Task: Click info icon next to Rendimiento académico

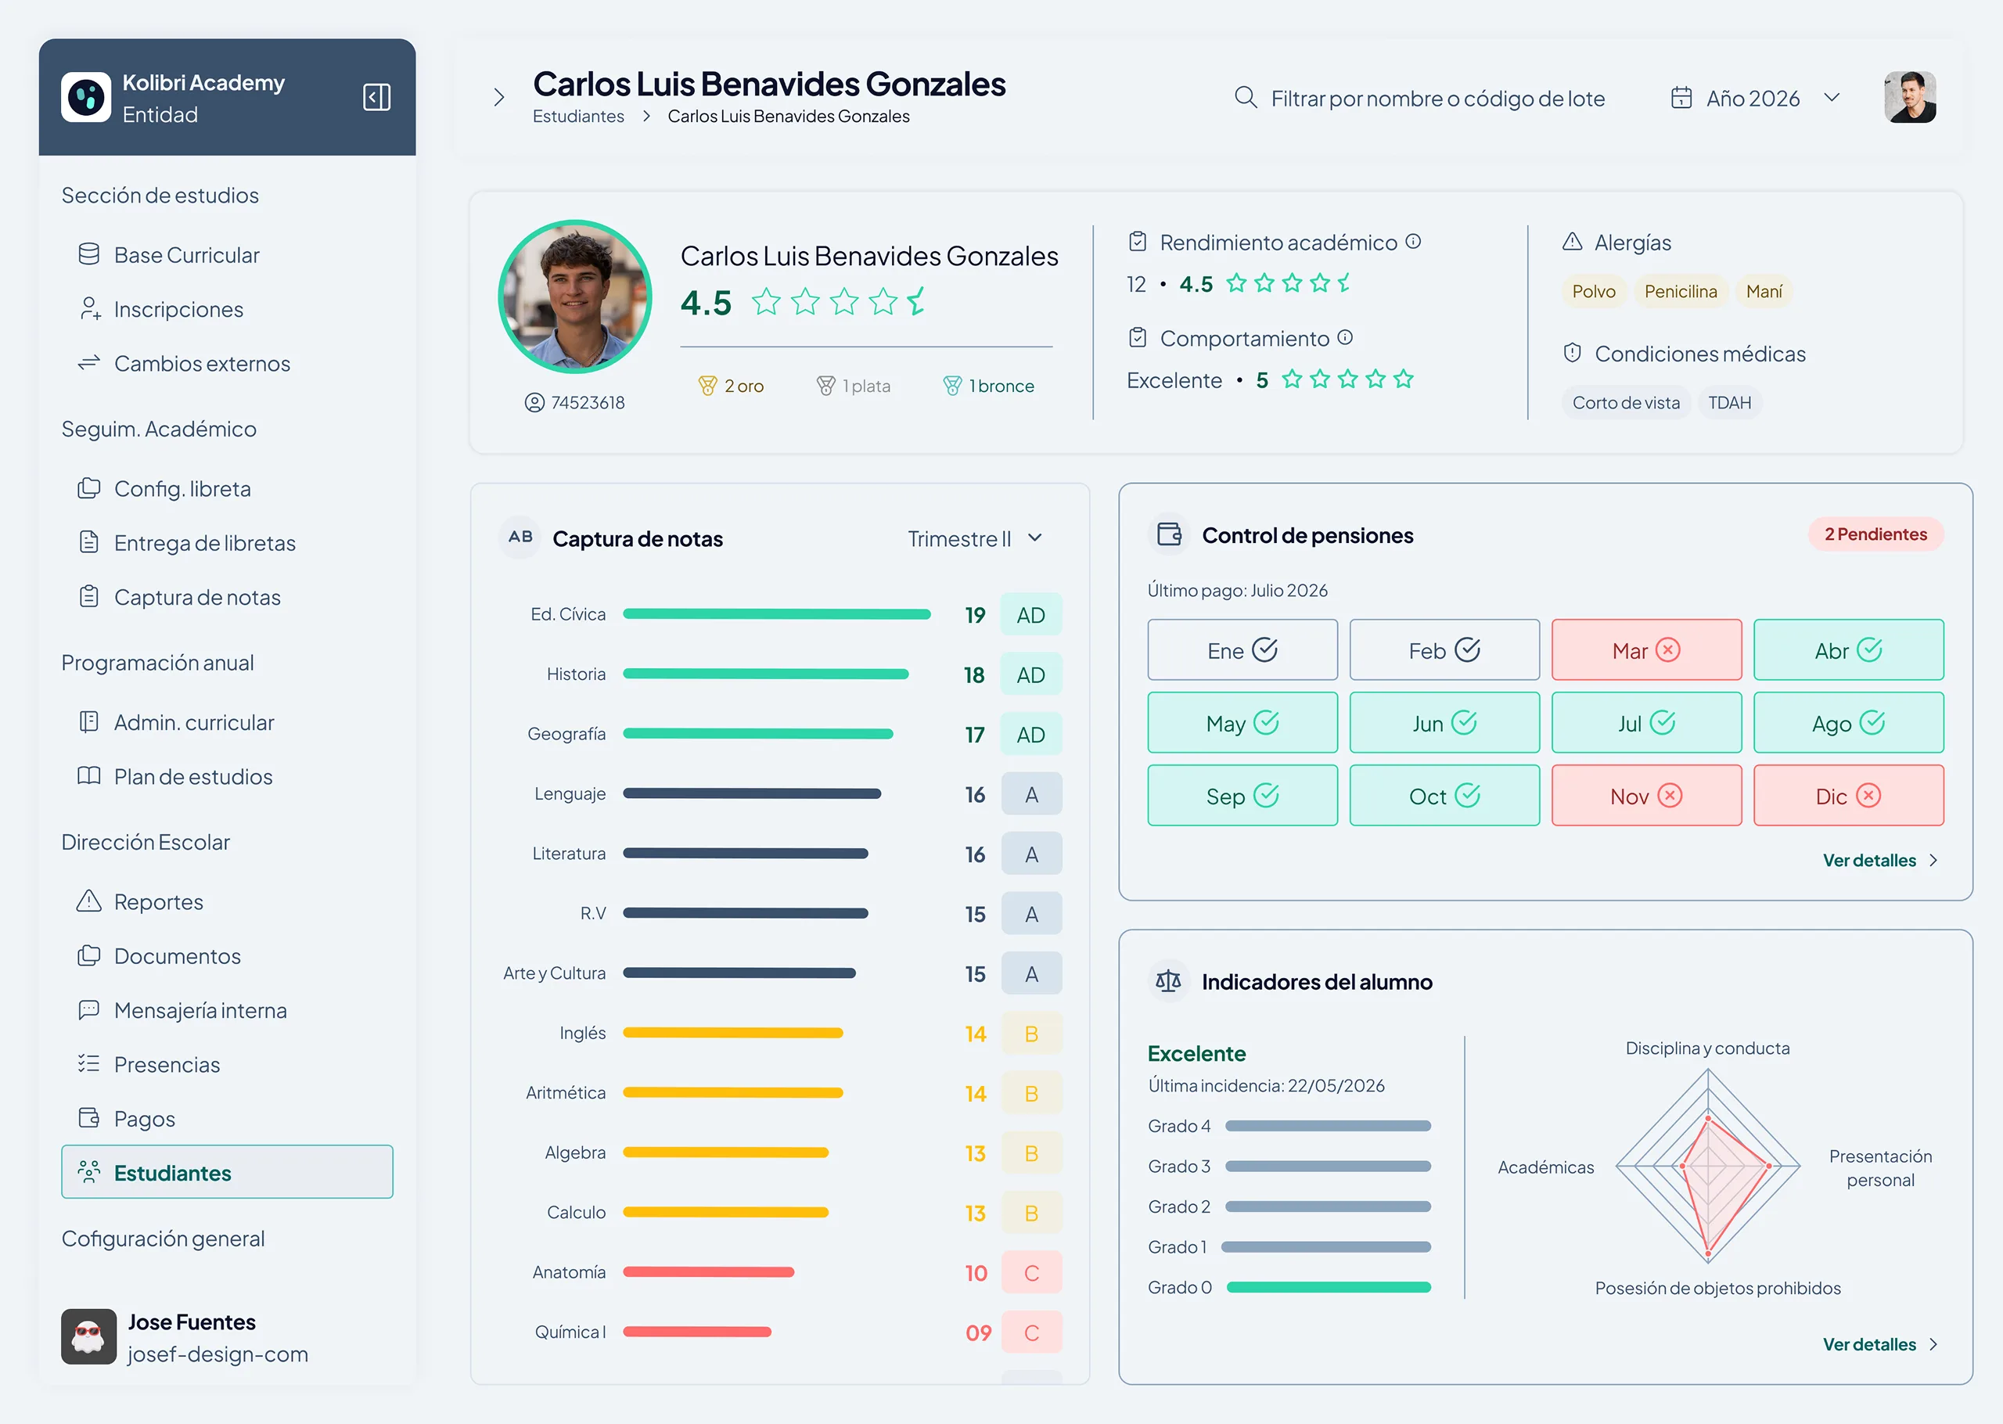Action: [1413, 241]
